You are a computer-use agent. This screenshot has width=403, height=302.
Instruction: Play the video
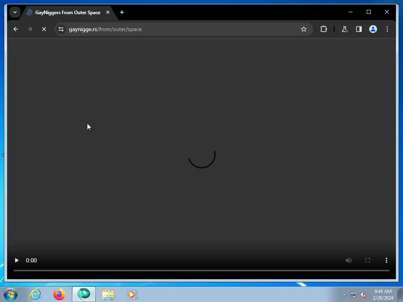(17, 260)
